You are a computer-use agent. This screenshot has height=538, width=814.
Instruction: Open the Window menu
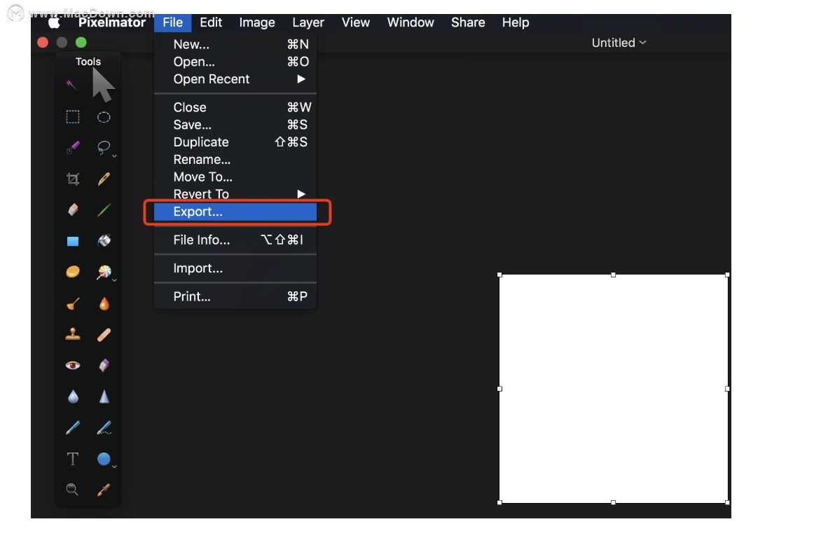[x=410, y=22]
